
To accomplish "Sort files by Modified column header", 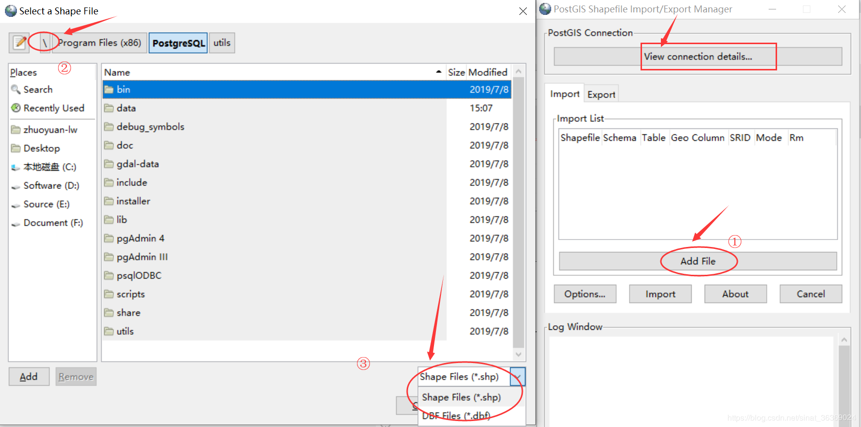I will tap(489, 72).
